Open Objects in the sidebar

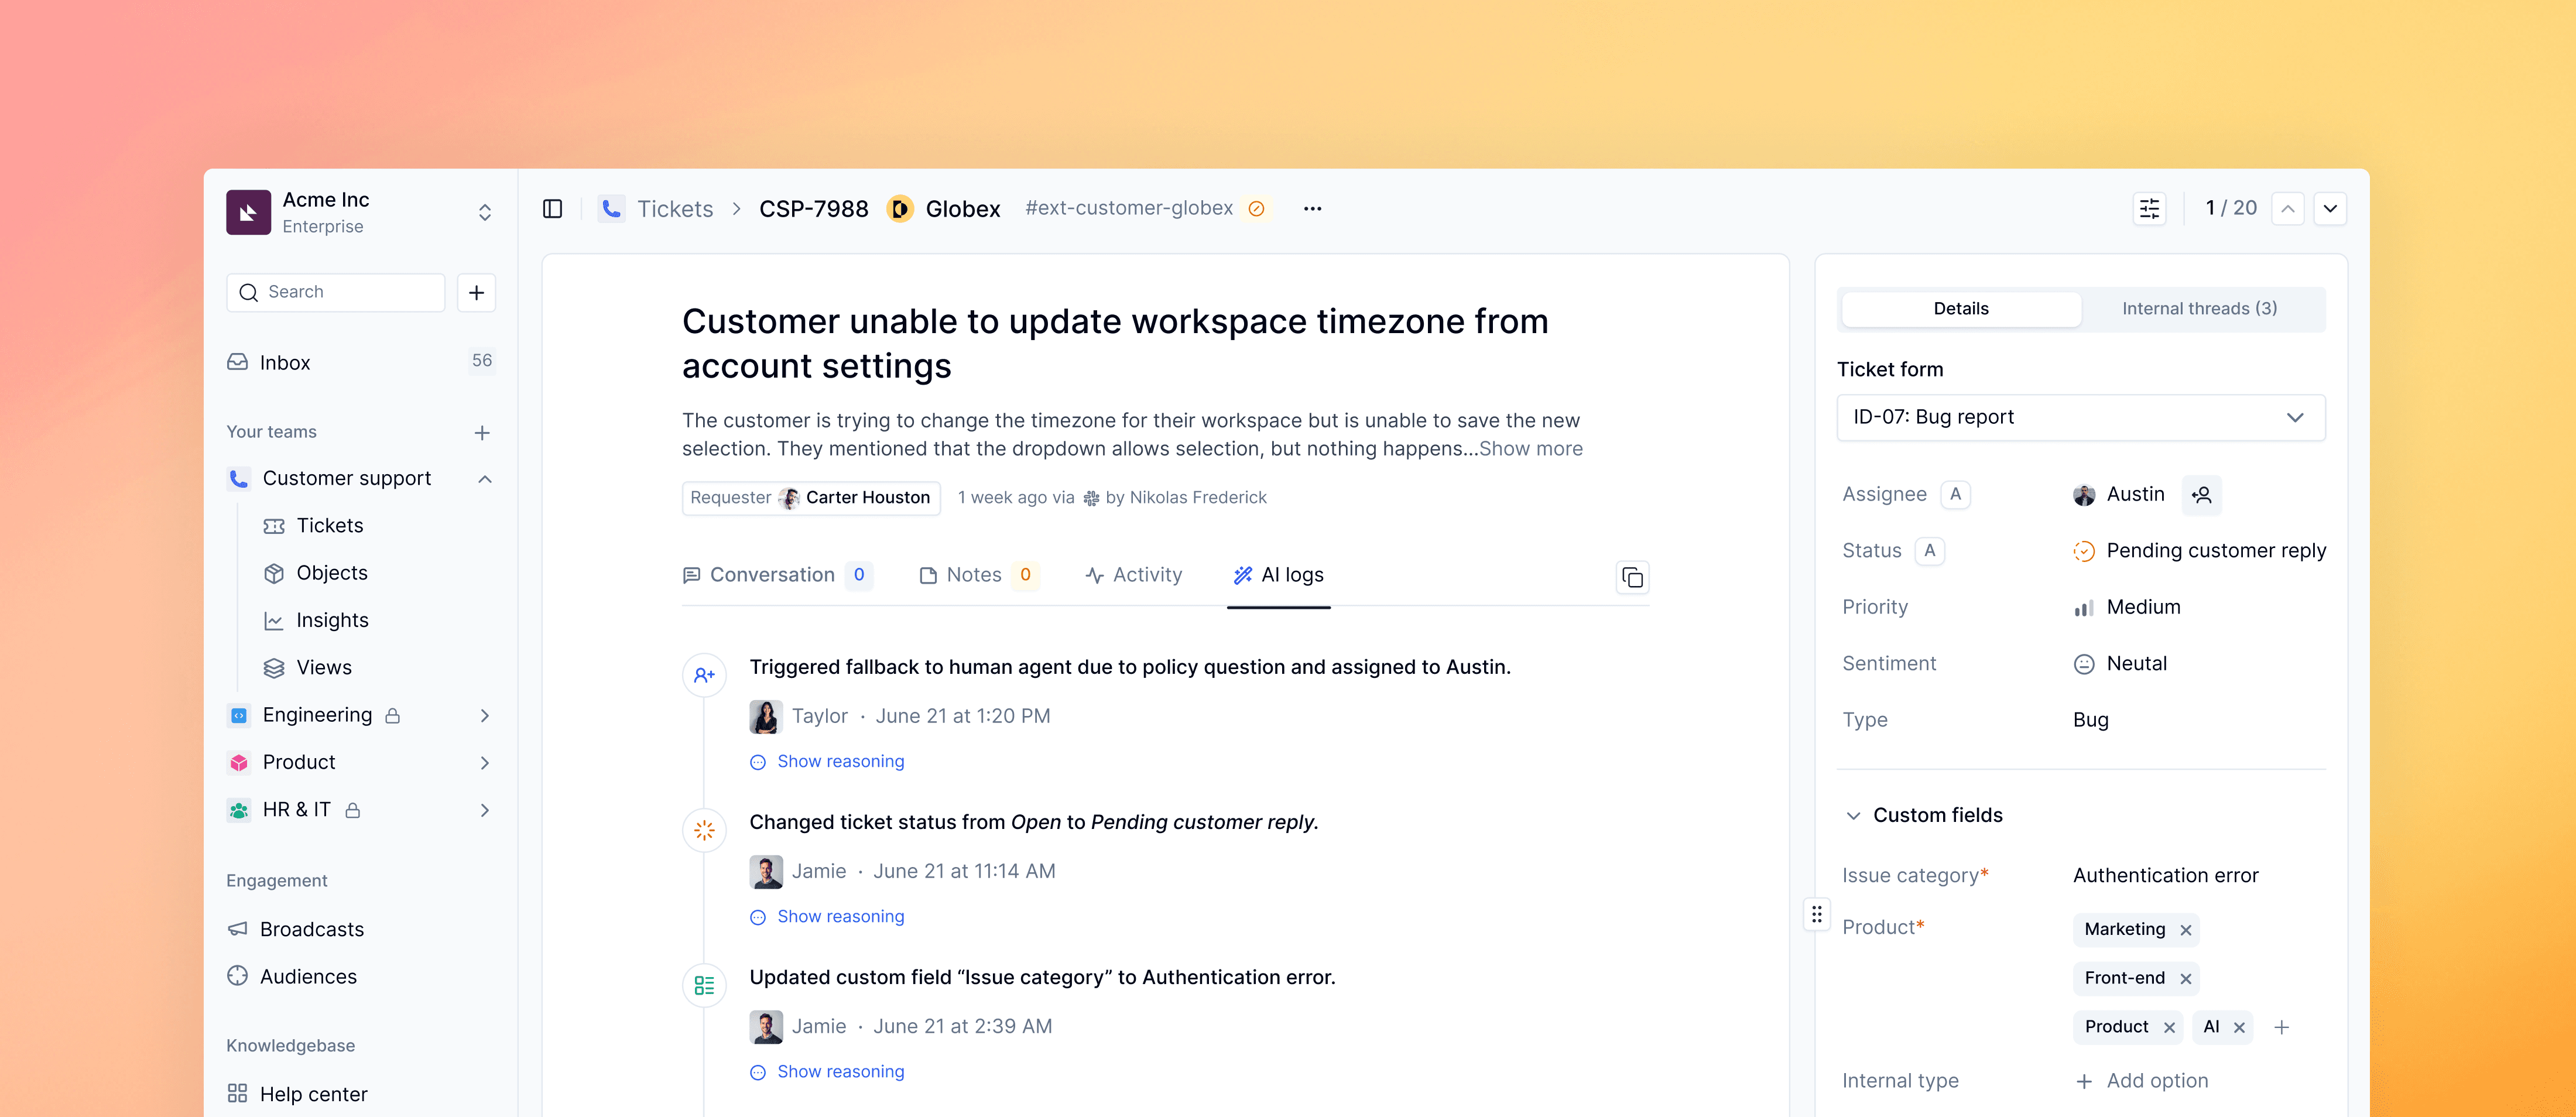331,573
